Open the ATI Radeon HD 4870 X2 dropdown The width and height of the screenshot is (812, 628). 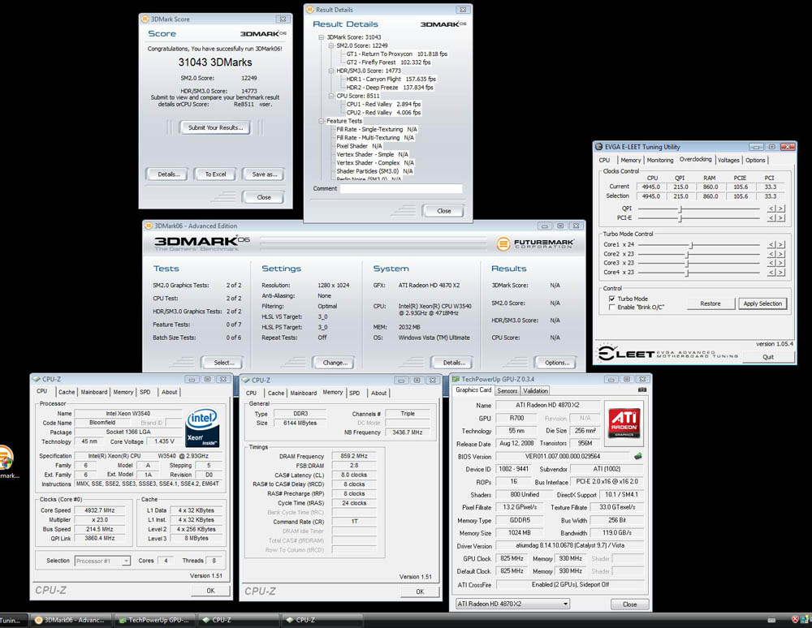click(565, 604)
